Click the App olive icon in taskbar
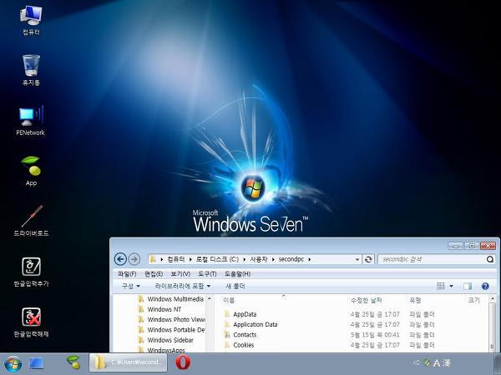Image resolution: width=501 pixels, height=375 pixels. [73, 362]
